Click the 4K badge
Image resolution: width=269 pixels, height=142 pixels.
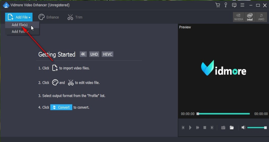[x=83, y=54]
